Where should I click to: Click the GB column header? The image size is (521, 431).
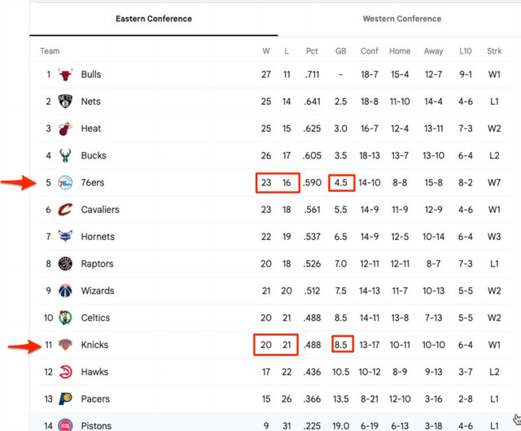tap(340, 50)
